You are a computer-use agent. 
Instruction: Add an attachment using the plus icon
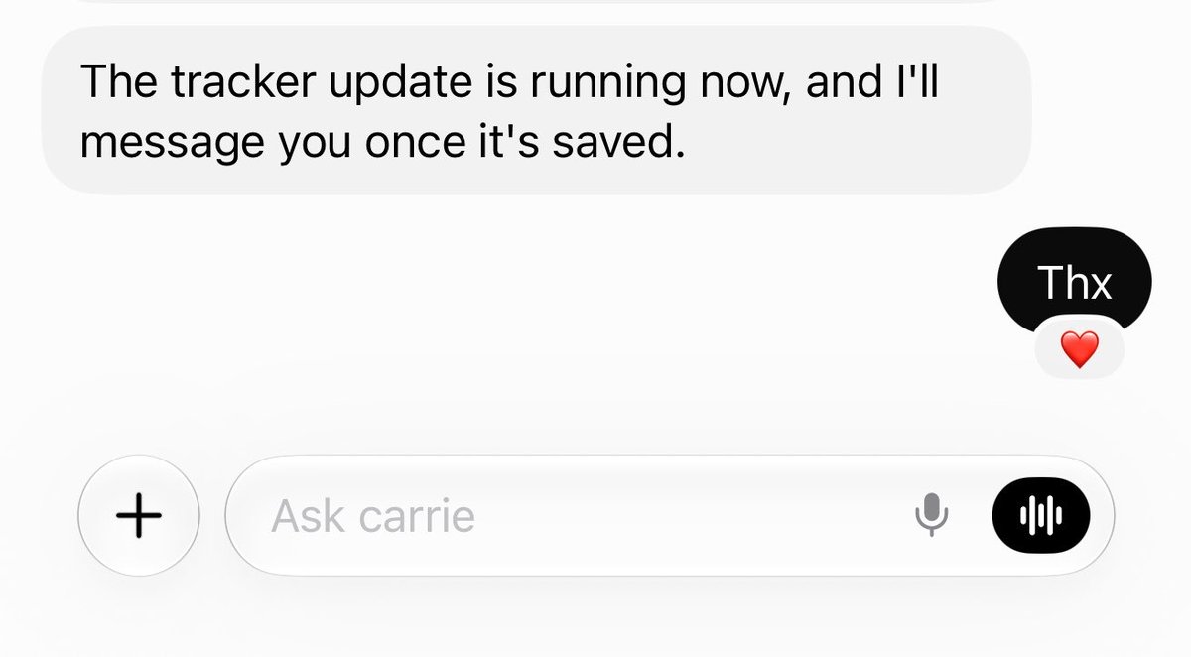click(x=139, y=516)
